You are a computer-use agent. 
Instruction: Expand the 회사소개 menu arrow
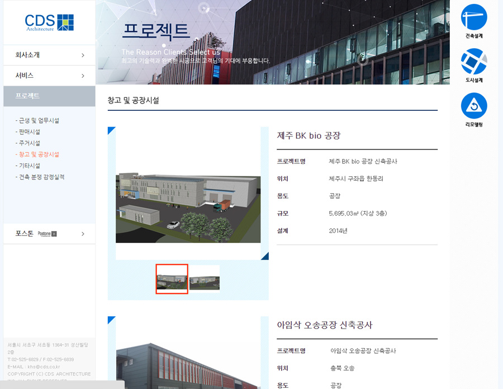tap(83, 55)
